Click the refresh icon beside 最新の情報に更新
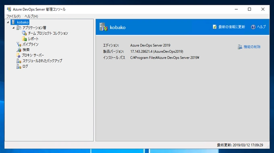 point(215,27)
